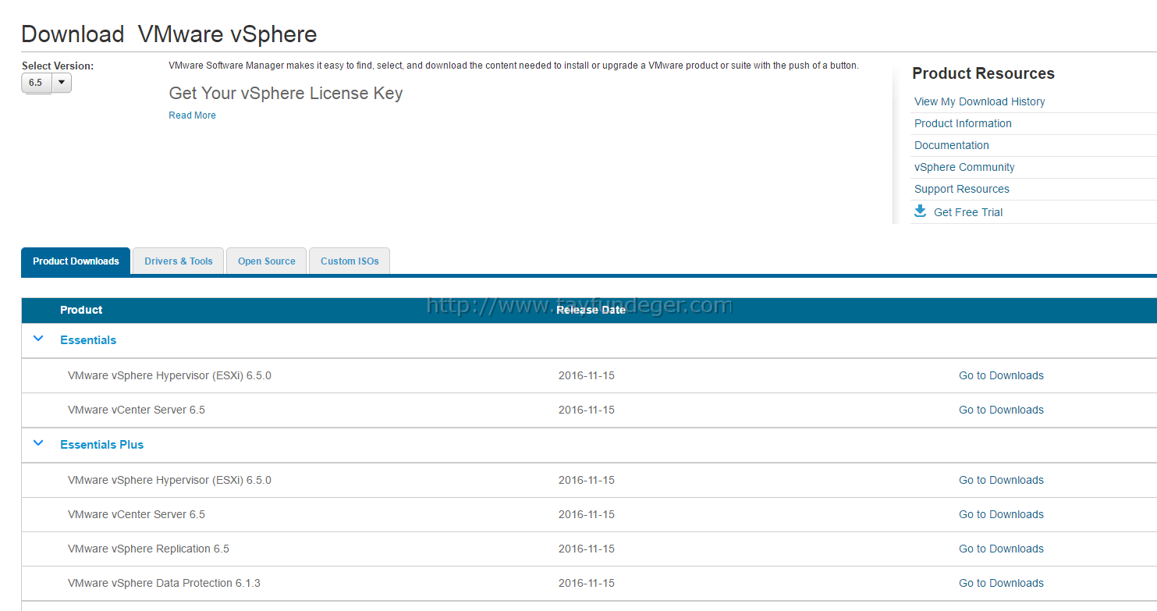This screenshot has height=611, width=1157.
Task: Click the Read More link
Action: (193, 115)
